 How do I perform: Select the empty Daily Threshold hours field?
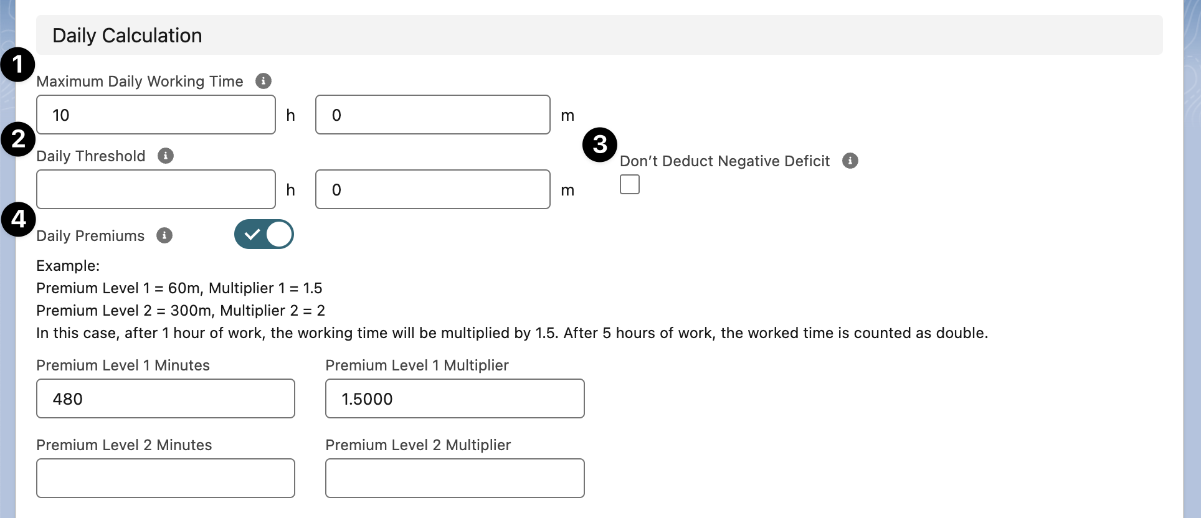tap(155, 189)
